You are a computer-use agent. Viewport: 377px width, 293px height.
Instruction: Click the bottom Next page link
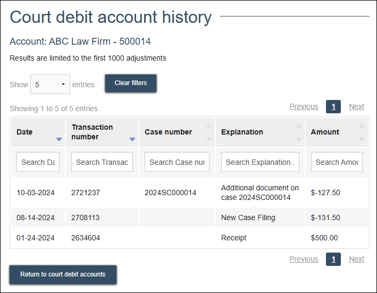pos(356,259)
